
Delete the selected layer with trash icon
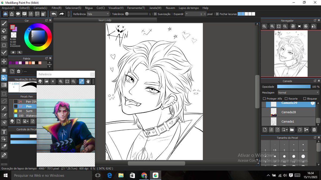tap(314, 130)
